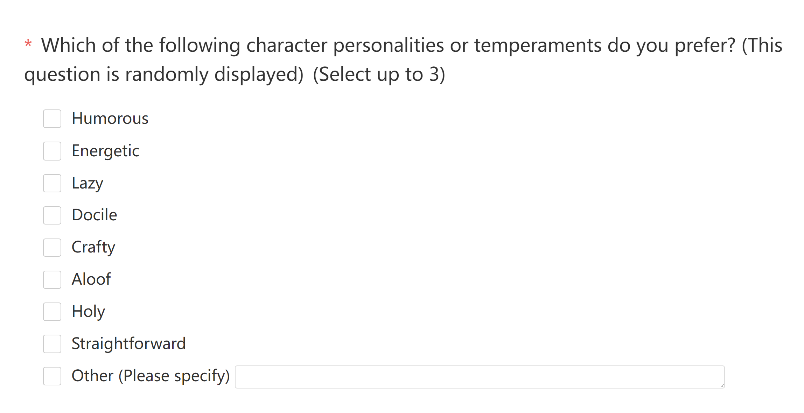Click the Other (Please specify) label text
This screenshot has width=804, height=413.
click(x=151, y=376)
